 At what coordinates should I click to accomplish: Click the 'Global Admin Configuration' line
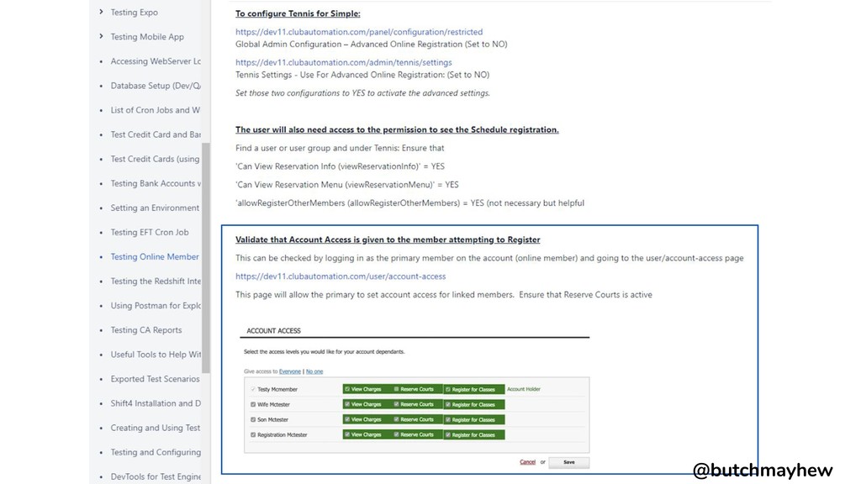pyautogui.click(x=371, y=45)
